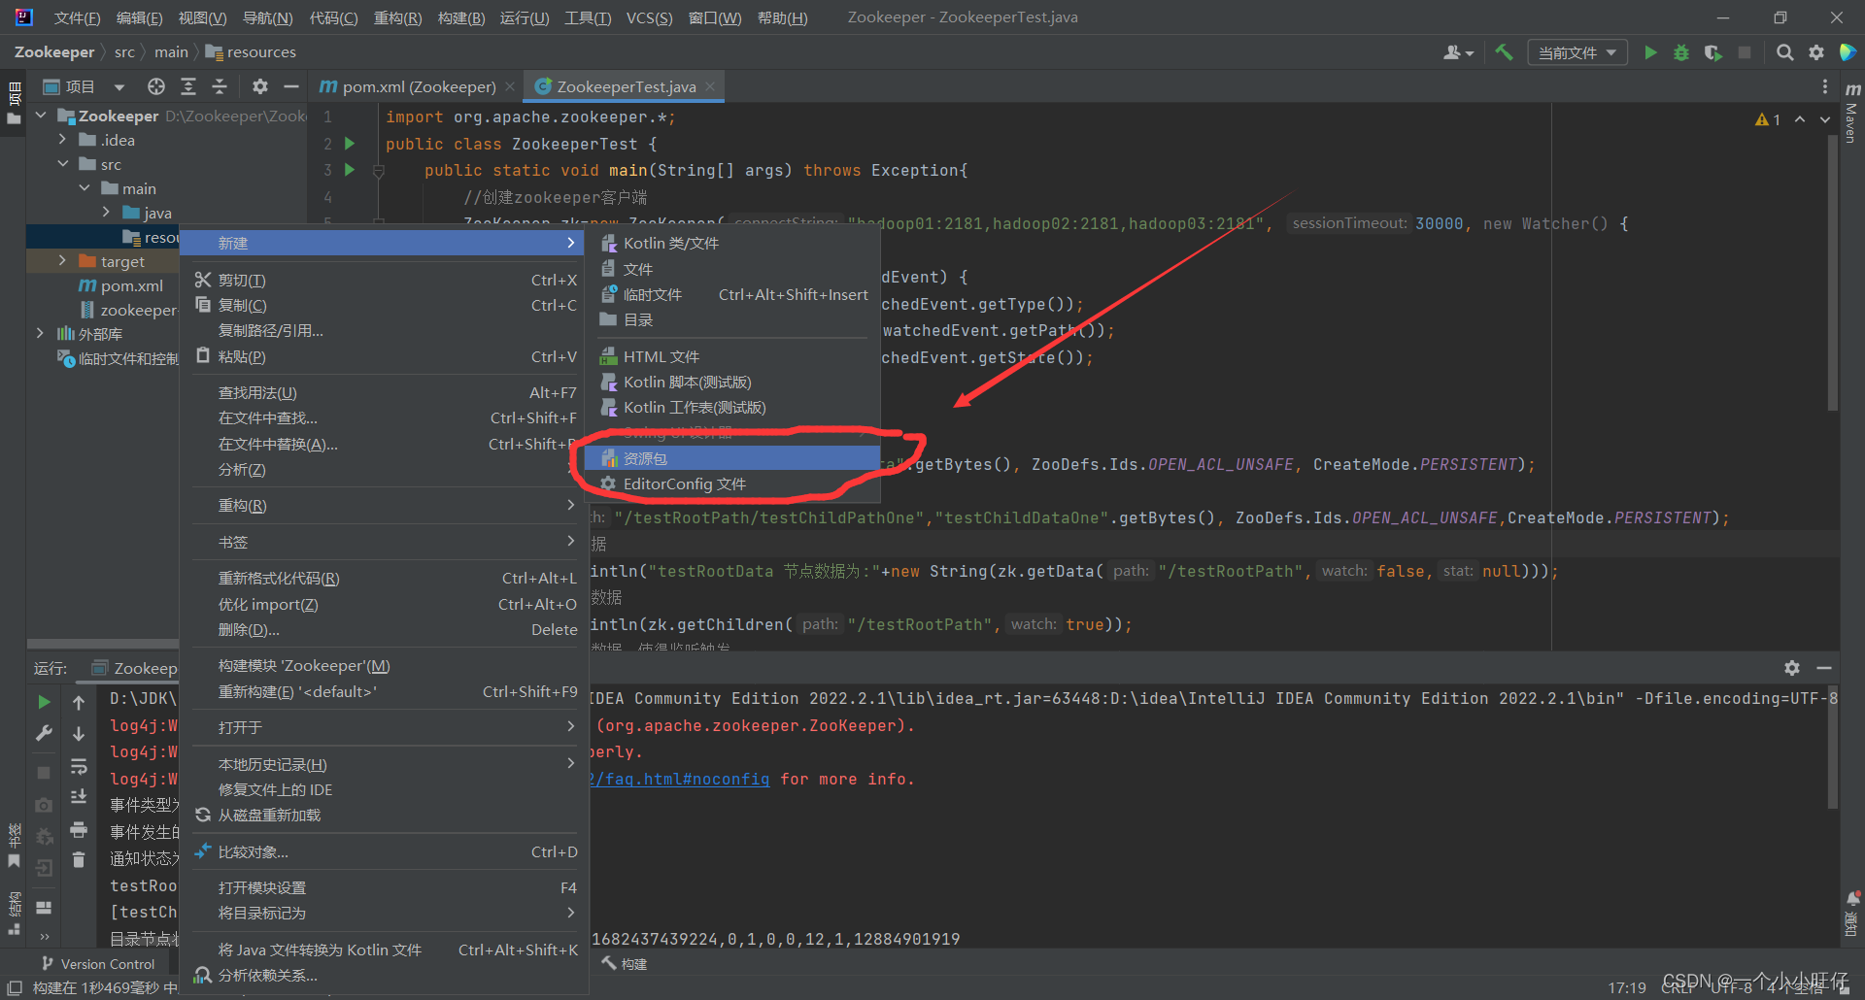Click UTF-8 encoding in status bar
Image resolution: width=1865 pixels, height=1000 pixels.
click(x=1731, y=987)
